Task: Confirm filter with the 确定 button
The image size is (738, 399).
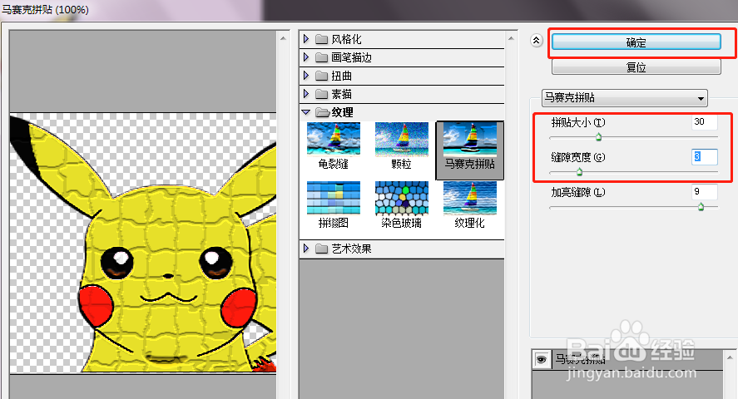Action: point(636,42)
